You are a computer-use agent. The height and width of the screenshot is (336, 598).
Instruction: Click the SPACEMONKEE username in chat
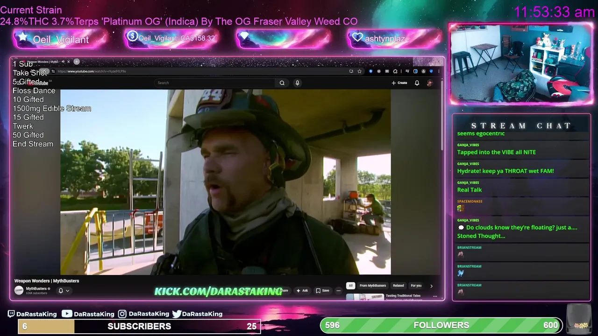tap(470, 201)
